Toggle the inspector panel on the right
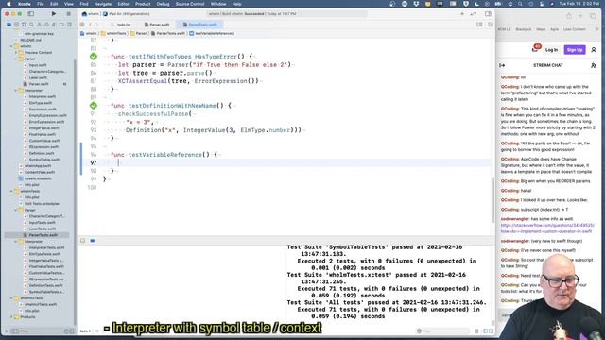The height and width of the screenshot is (340, 605). click(x=488, y=14)
